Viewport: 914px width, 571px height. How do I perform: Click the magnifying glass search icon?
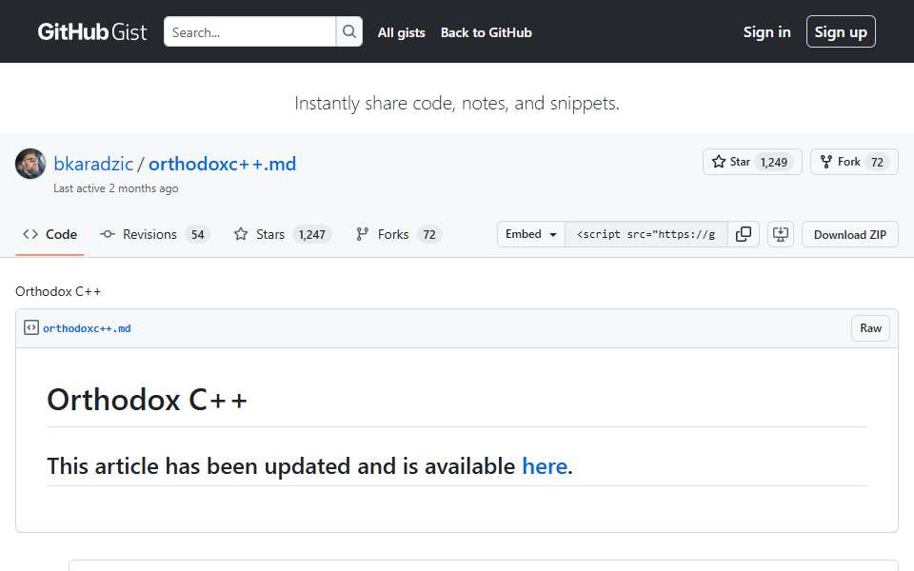tap(349, 32)
